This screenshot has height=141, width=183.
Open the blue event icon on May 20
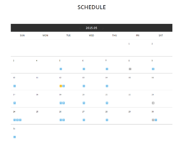[84, 103]
